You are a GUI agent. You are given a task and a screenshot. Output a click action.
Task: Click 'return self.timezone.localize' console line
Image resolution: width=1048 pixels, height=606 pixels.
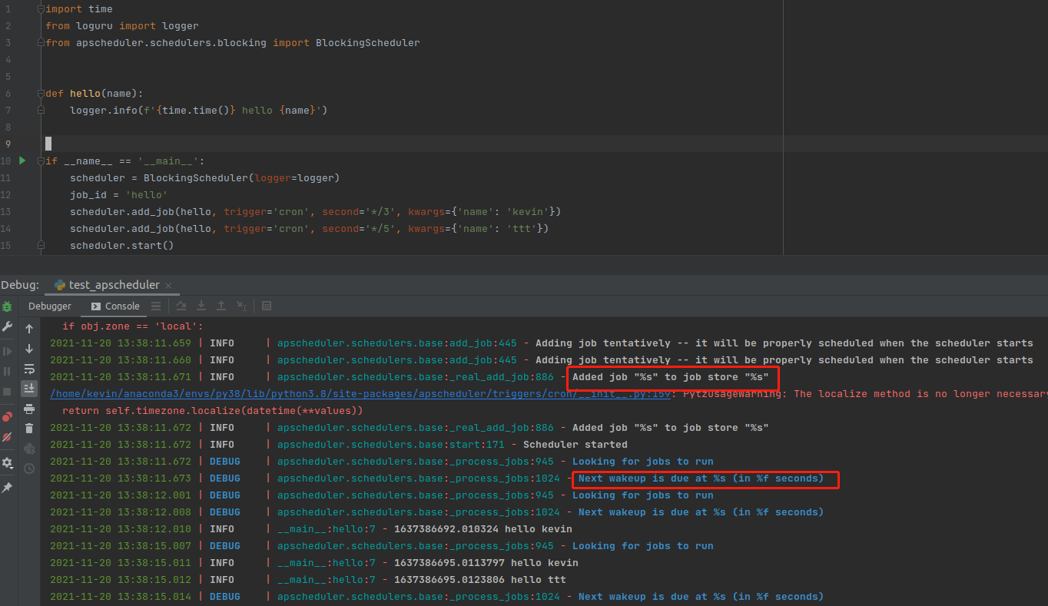coord(213,411)
